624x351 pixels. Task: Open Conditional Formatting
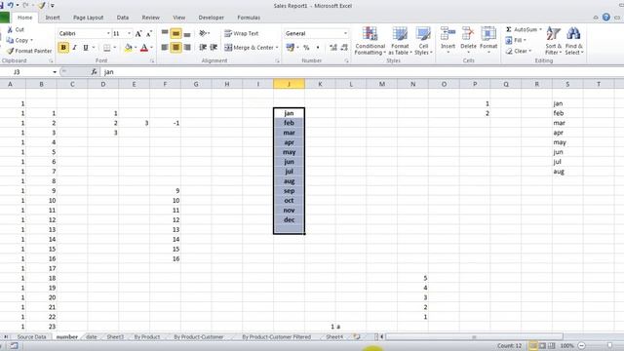click(x=370, y=41)
